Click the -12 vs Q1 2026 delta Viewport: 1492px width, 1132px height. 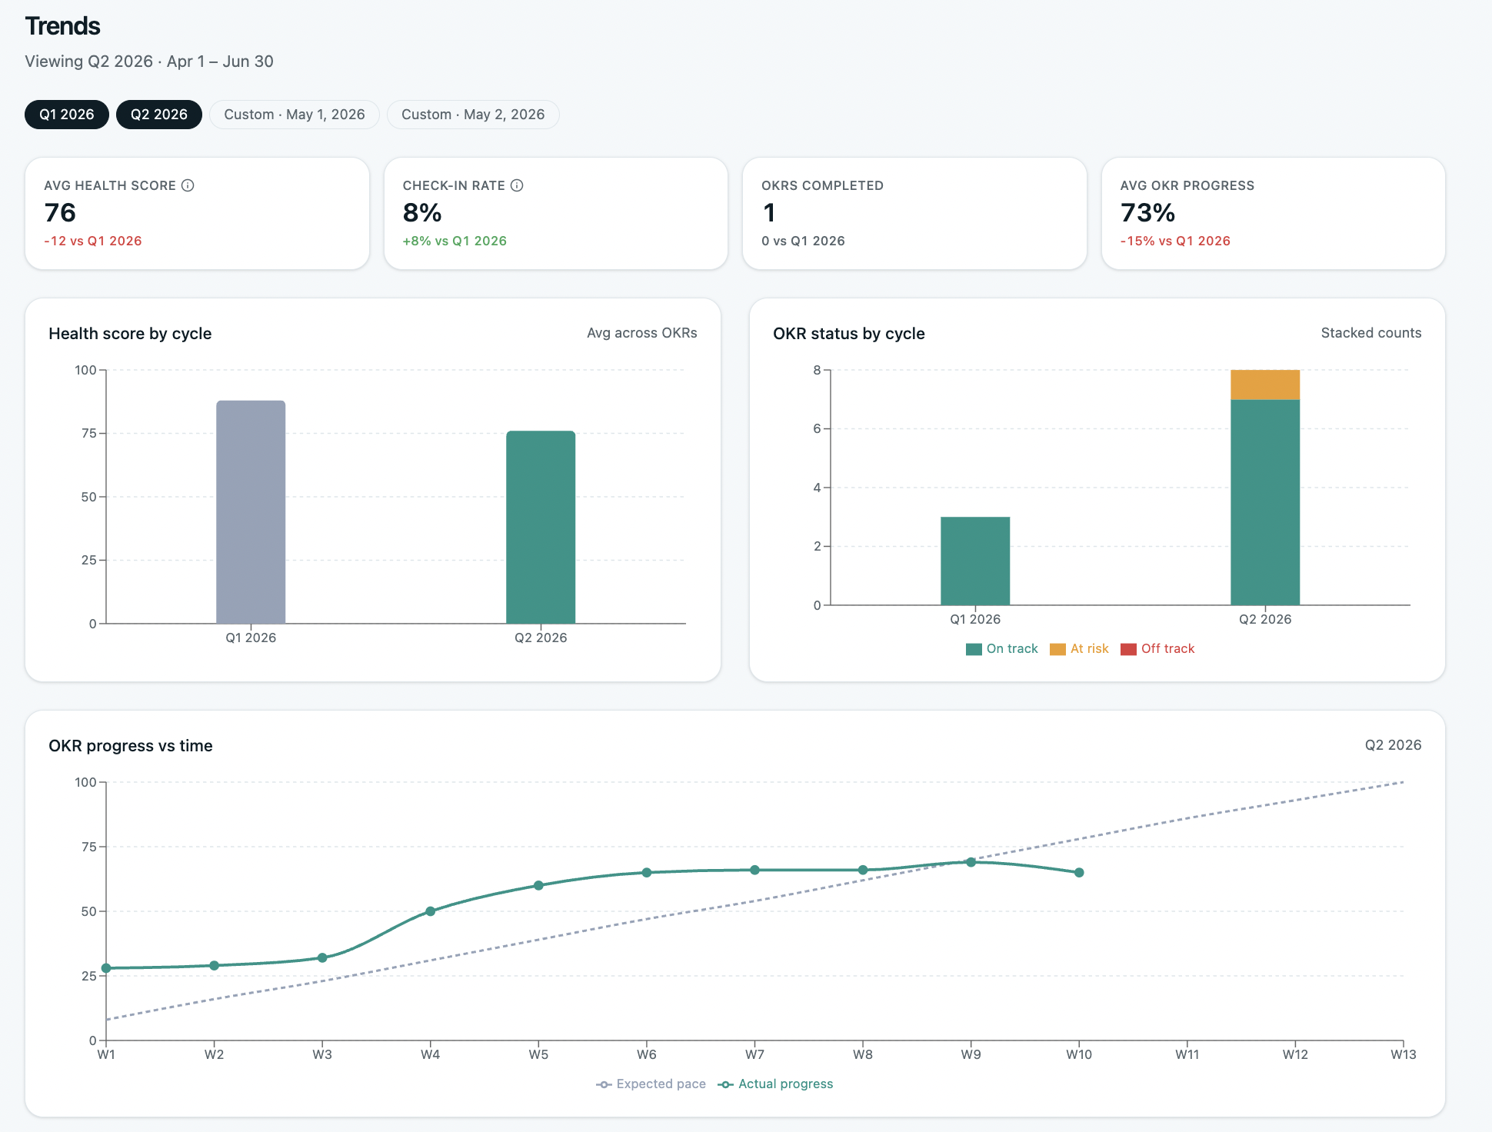[93, 241]
